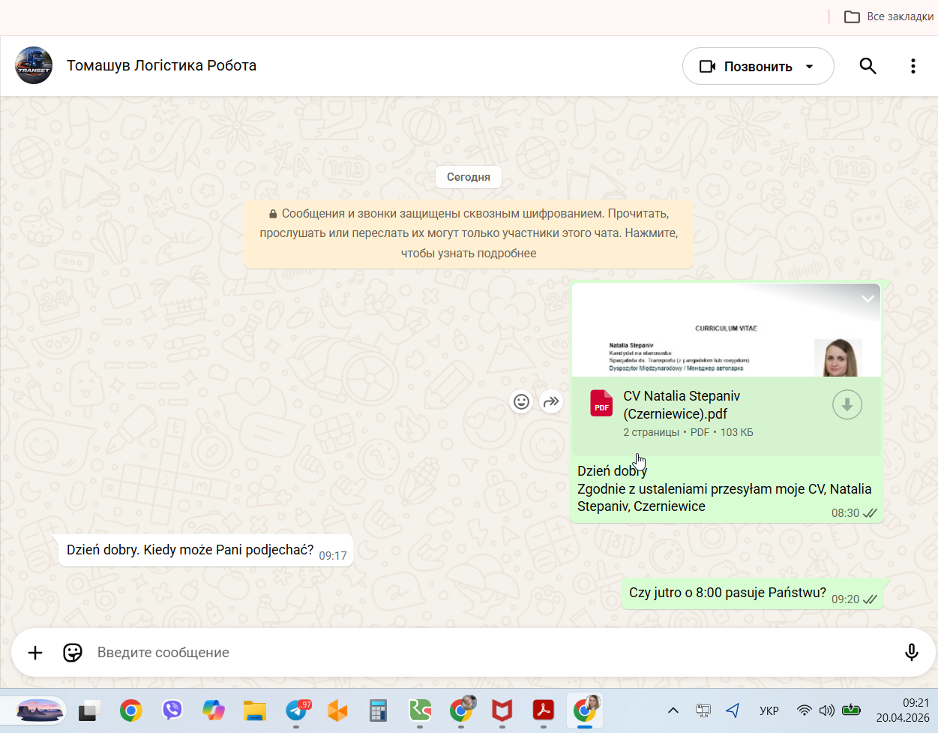
Task: Expand the Позвонить dropdown arrow
Action: coord(810,67)
